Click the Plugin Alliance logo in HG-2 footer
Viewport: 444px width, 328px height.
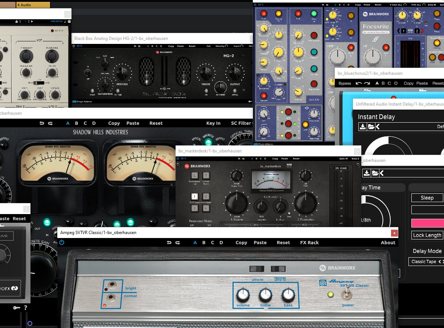pos(82,102)
